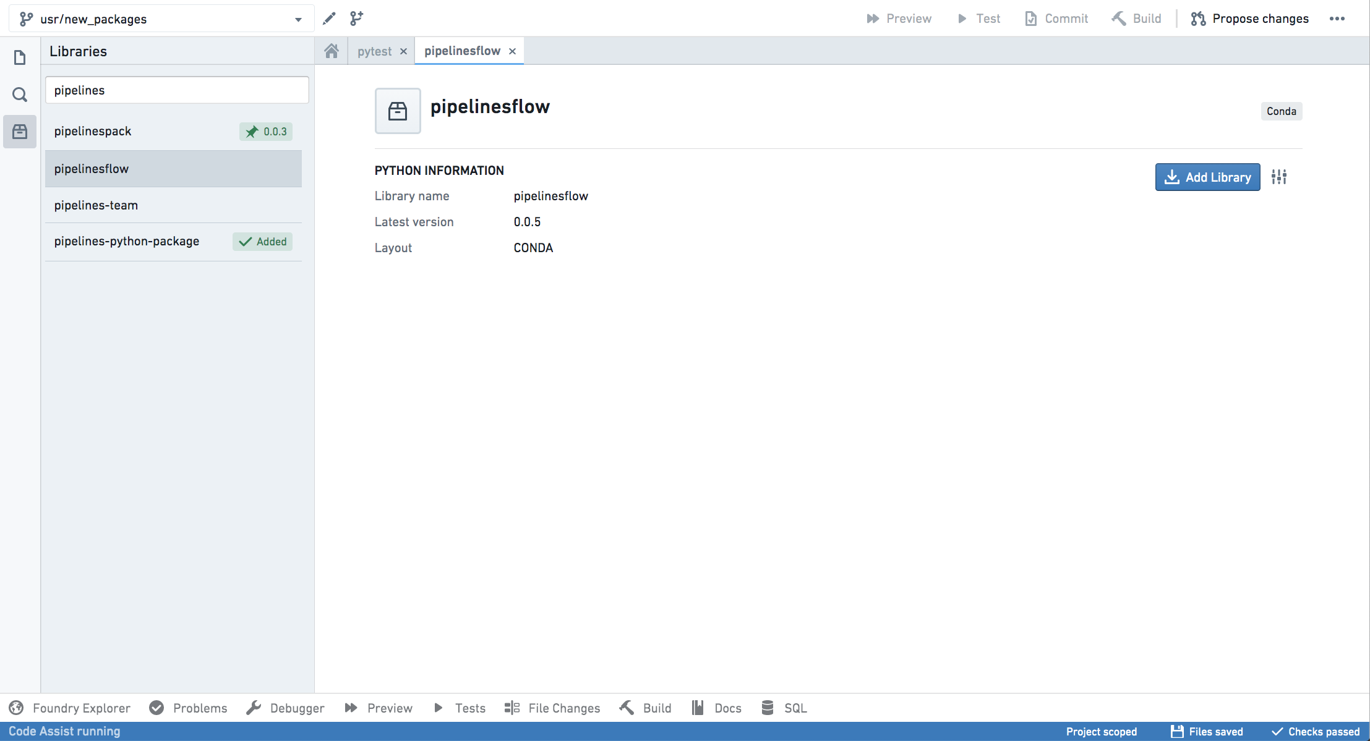Close the pipelinesflow tab
Screen dimensions: 1370x741
[x=512, y=51]
